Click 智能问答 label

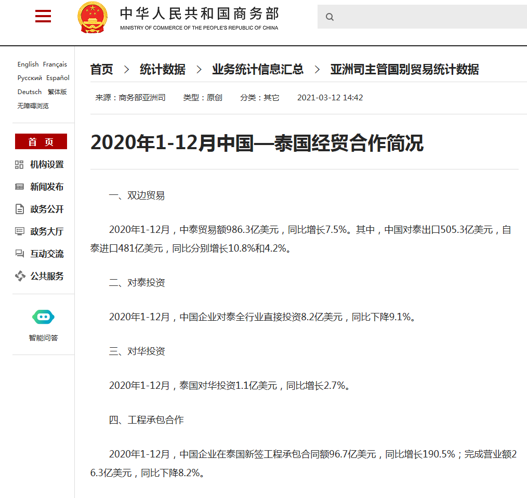pyautogui.click(x=43, y=338)
